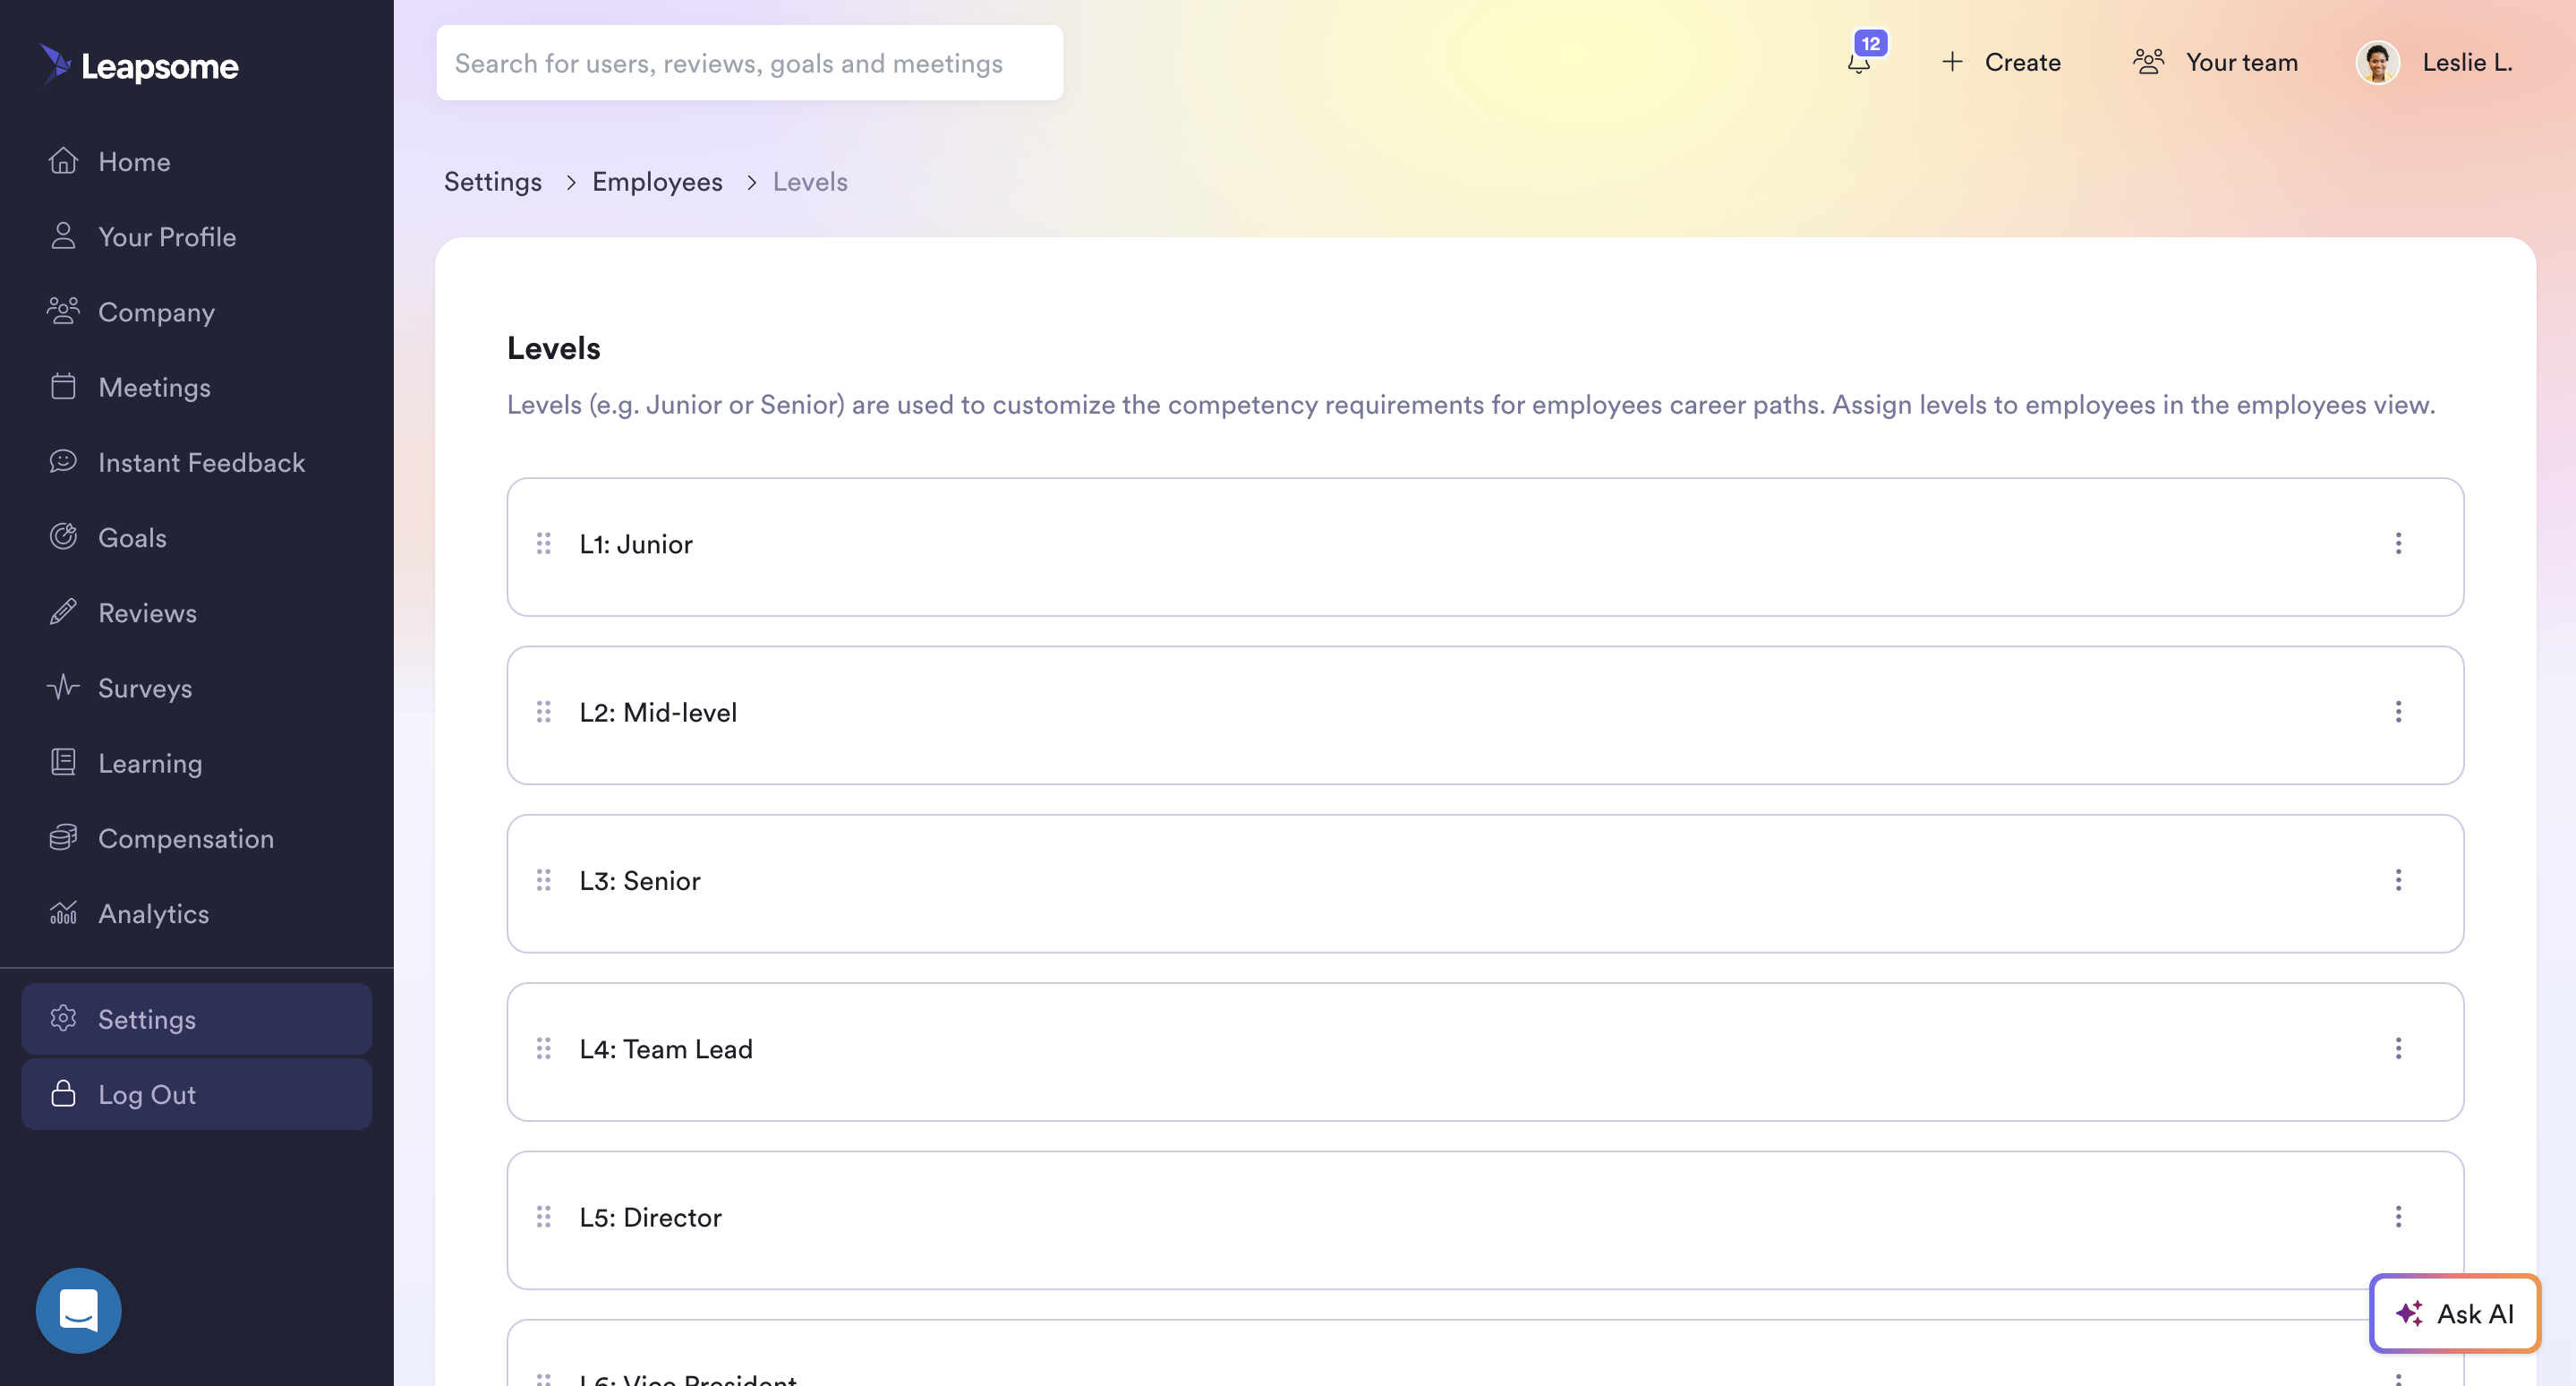
Task: Open Your team
Action: pos(2215,62)
